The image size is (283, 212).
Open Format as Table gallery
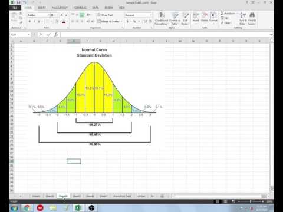point(175,19)
